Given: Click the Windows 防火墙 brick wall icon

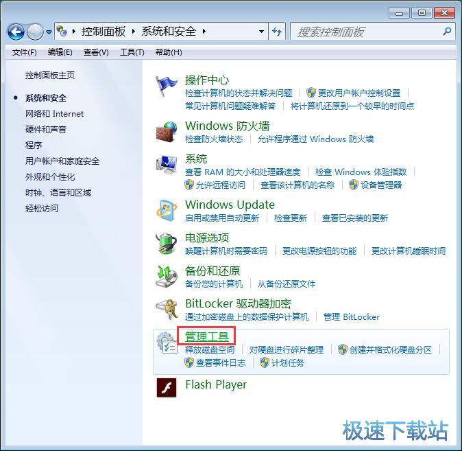Looking at the screenshot, I should click(167, 132).
